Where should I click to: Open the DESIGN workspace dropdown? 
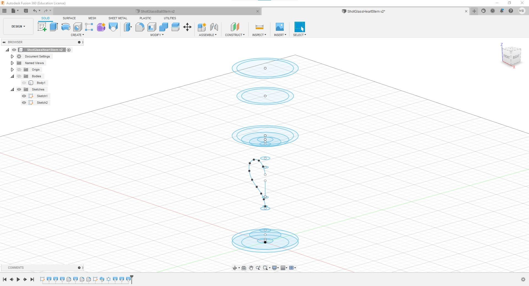18,26
